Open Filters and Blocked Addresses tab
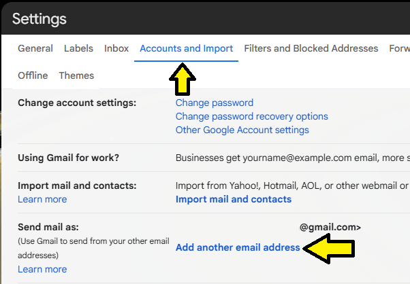410x284 pixels. point(311,49)
